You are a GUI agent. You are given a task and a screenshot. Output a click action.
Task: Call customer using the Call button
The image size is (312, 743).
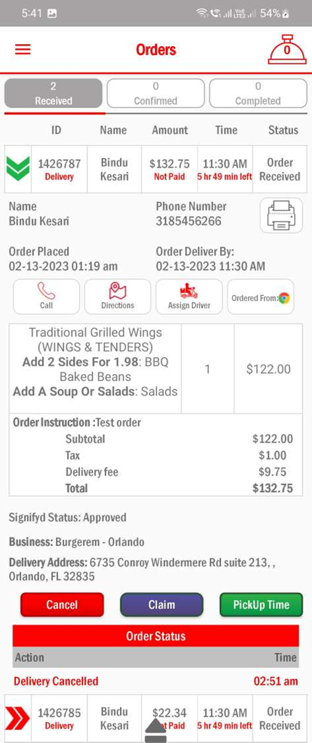46,297
